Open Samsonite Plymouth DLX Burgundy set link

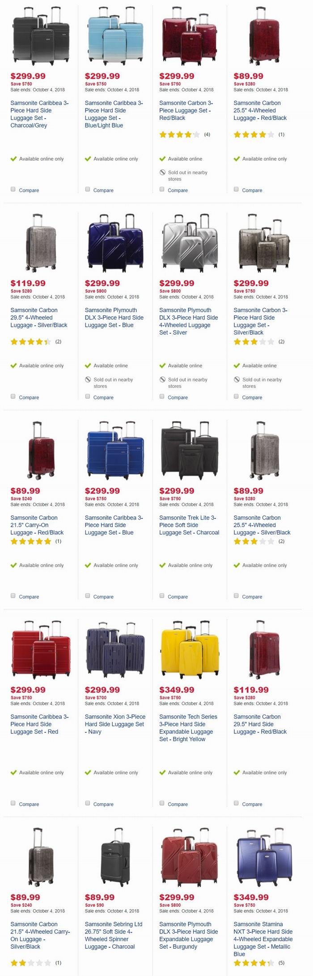coord(189,935)
